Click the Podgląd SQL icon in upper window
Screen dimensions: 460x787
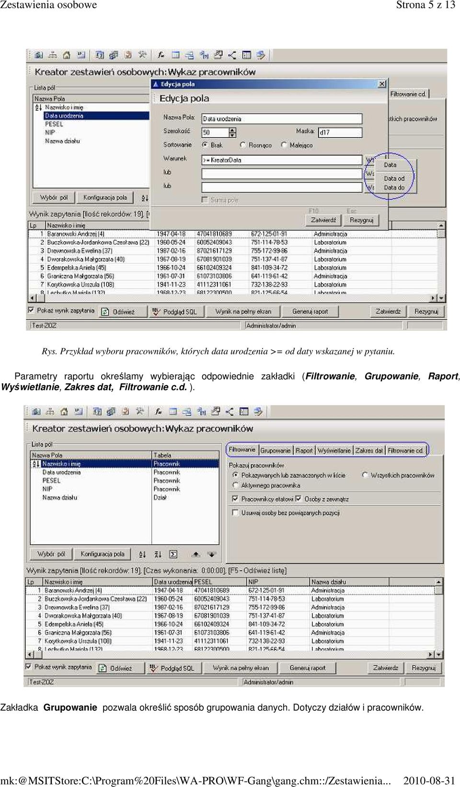click(156, 311)
